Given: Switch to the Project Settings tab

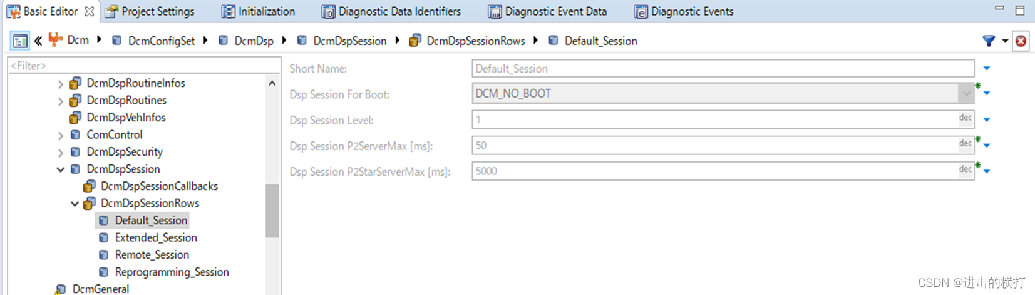Looking at the screenshot, I should 150,11.
